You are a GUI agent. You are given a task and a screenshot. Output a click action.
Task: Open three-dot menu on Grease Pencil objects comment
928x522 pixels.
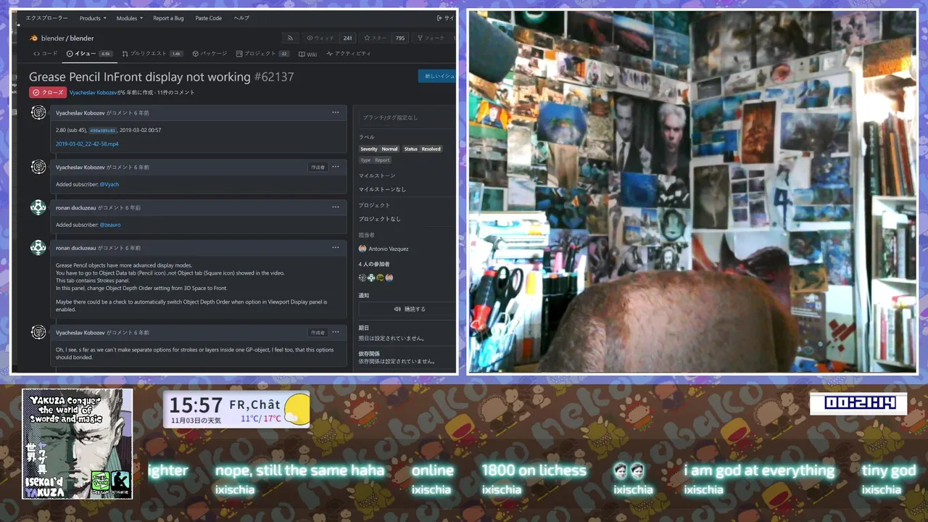click(x=336, y=248)
